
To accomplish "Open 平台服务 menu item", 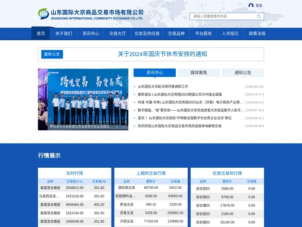I will coord(203,33).
